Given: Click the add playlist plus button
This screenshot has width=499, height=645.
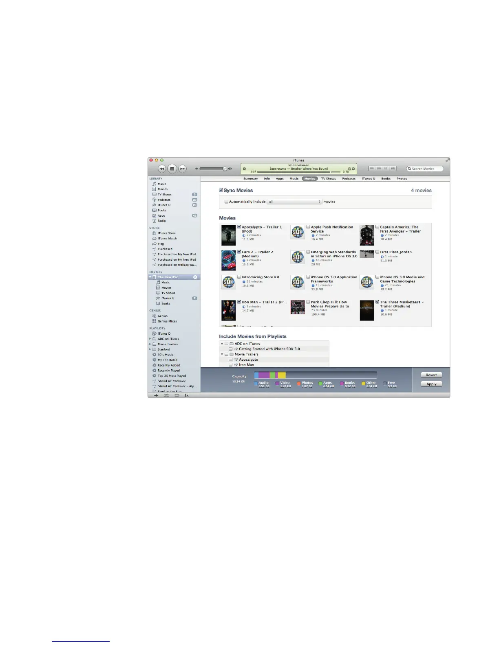Looking at the screenshot, I should [x=156, y=395].
